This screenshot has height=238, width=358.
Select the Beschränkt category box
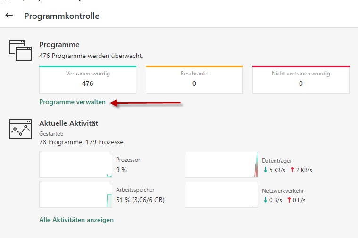pyautogui.click(x=194, y=79)
